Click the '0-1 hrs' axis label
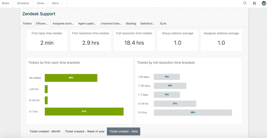This screenshot has width=267, height=138. point(33,111)
